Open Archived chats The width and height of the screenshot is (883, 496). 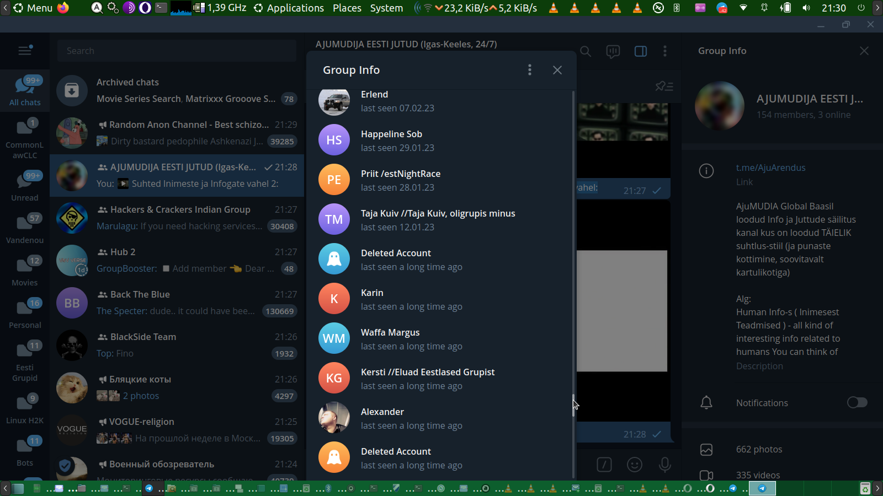[x=177, y=90]
